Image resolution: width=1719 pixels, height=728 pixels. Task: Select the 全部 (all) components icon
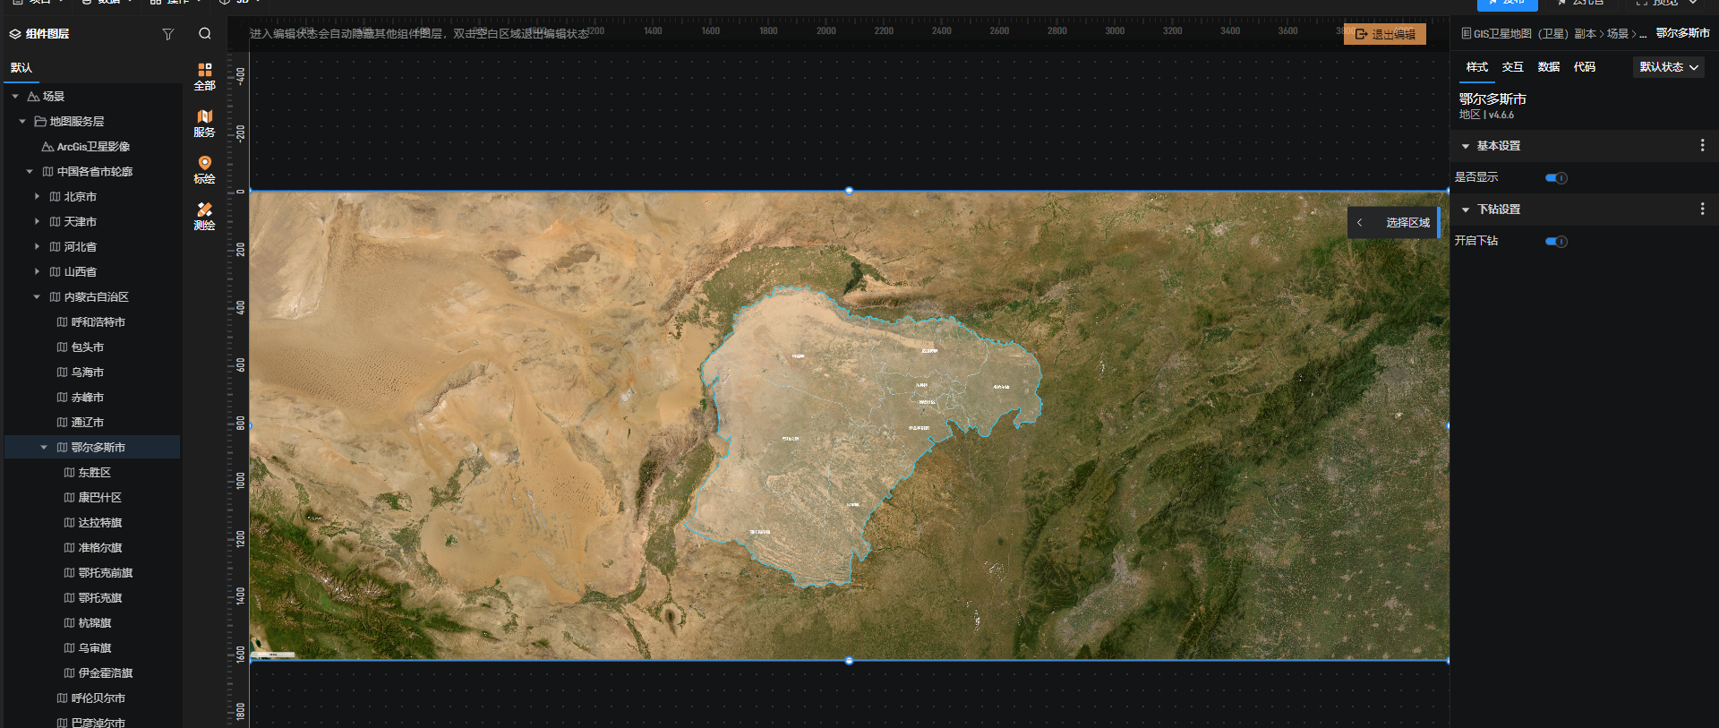(x=204, y=76)
